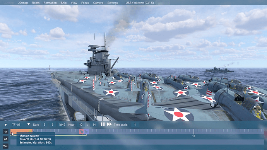This screenshot has height=150, width=267.
Task: Switch timeline to 4h scale
Action: point(6,139)
